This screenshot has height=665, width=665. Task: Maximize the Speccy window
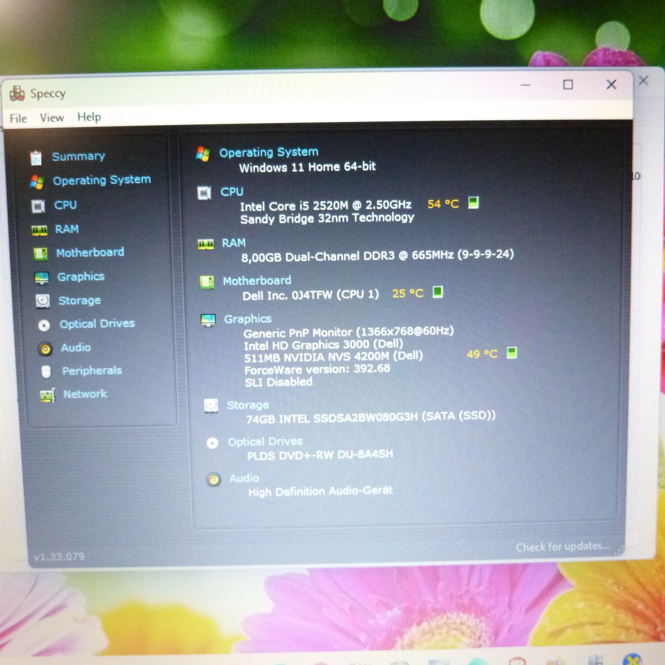coord(568,85)
